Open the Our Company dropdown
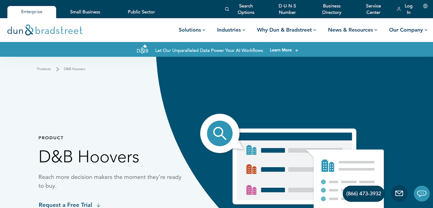433x208 pixels. 408,30
